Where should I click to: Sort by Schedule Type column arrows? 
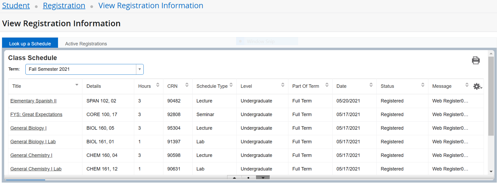pos(231,85)
